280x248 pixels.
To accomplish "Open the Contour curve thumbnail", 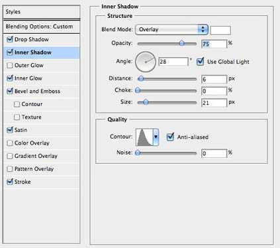I will tap(144, 137).
